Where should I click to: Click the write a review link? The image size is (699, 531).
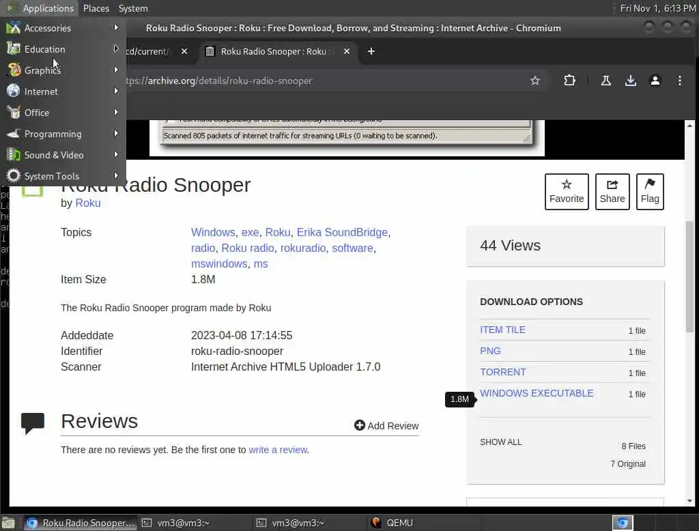tap(278, 450)
